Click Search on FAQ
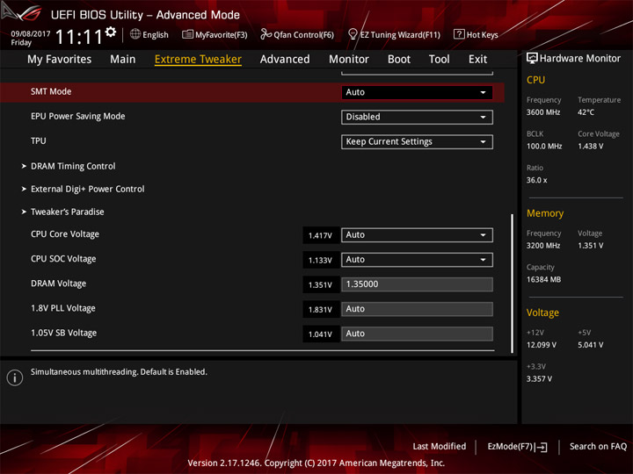Image resolution: width=633 pixels, height=474 pixels. click(599, 447)
